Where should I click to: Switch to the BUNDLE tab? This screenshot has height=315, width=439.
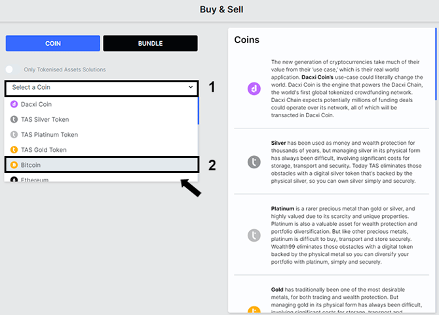pos(150,43)
